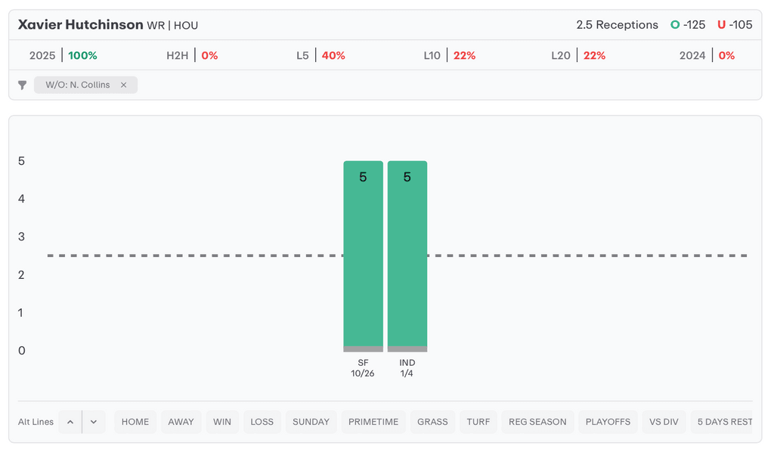Enable the LOSS filter

point(262,422)
